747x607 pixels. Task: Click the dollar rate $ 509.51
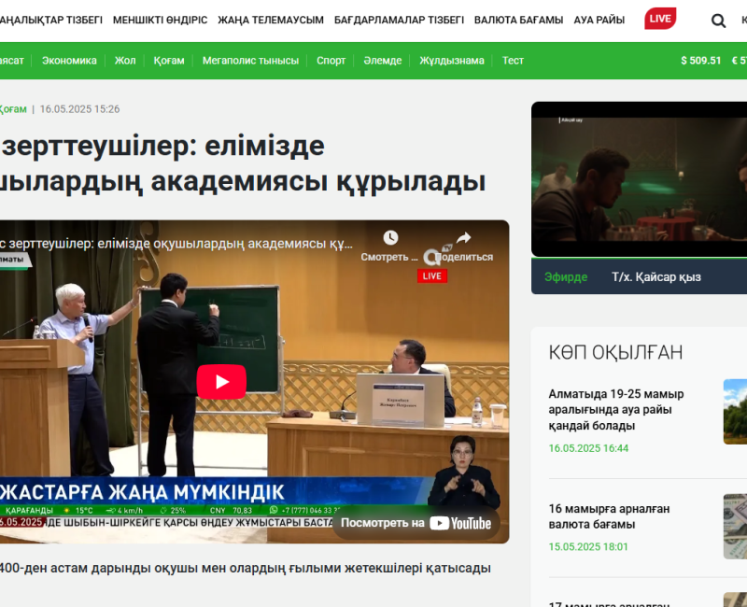pyautogui.click(x=700, y=61)
